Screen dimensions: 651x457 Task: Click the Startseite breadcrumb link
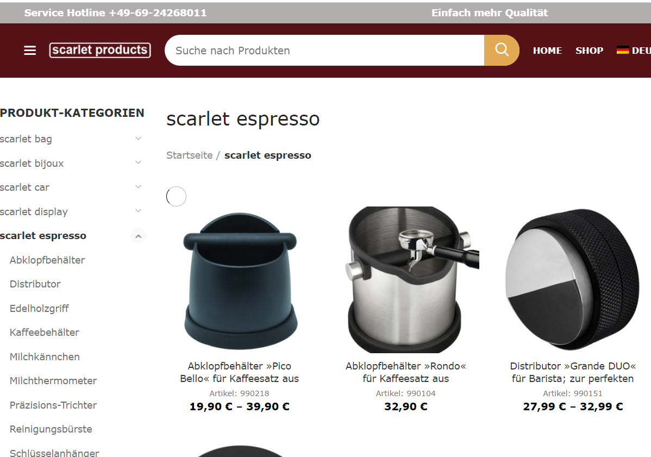tap(189, 155)
